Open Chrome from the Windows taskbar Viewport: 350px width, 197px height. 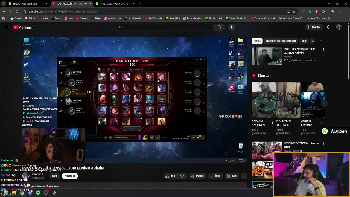22,193
